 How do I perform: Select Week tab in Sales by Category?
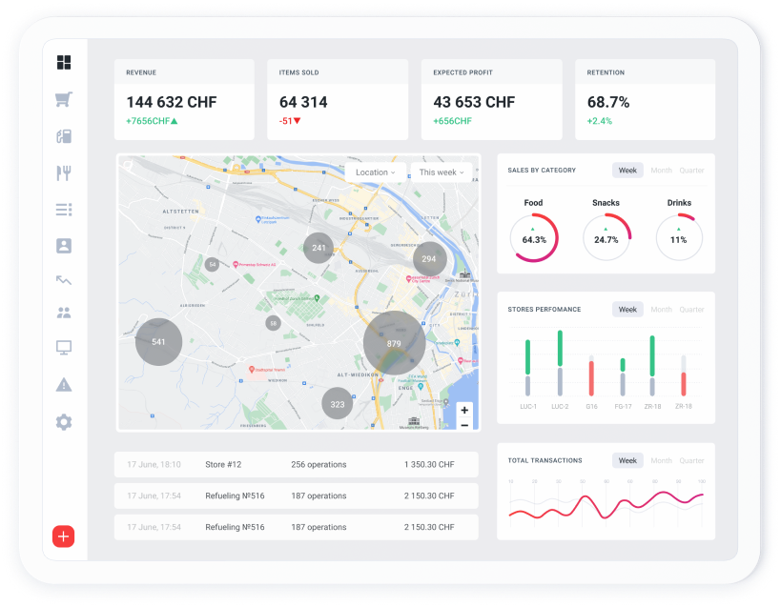click(627, 171)
